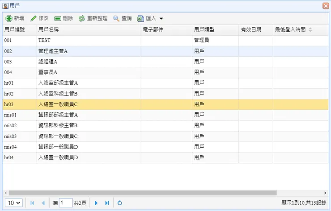Select the hr02 ID cell
This screenshot has width=331, height=211.
pyautogui.click(x=19, y=94)
